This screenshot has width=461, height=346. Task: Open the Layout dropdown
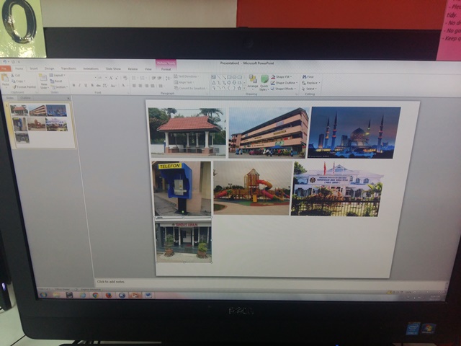coord(58,75)
